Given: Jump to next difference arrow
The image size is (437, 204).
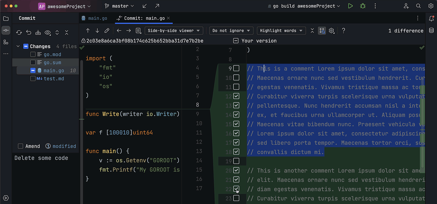Looking at the screenshot, I should point(97,31).
